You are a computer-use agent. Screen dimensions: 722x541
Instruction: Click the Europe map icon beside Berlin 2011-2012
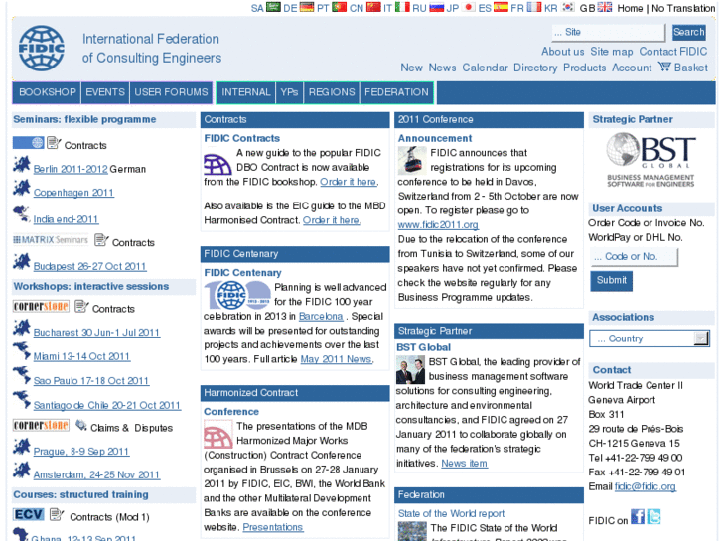(22, 165)
